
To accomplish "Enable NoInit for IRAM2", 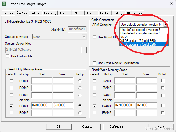I will pyautogui.click(x=163, y=113).
